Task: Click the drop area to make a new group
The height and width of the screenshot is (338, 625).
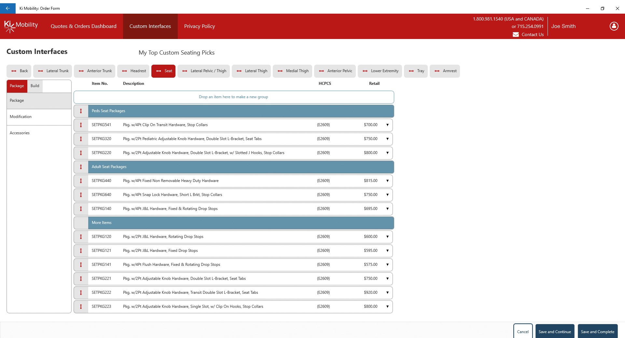Action: pos(233,97)
